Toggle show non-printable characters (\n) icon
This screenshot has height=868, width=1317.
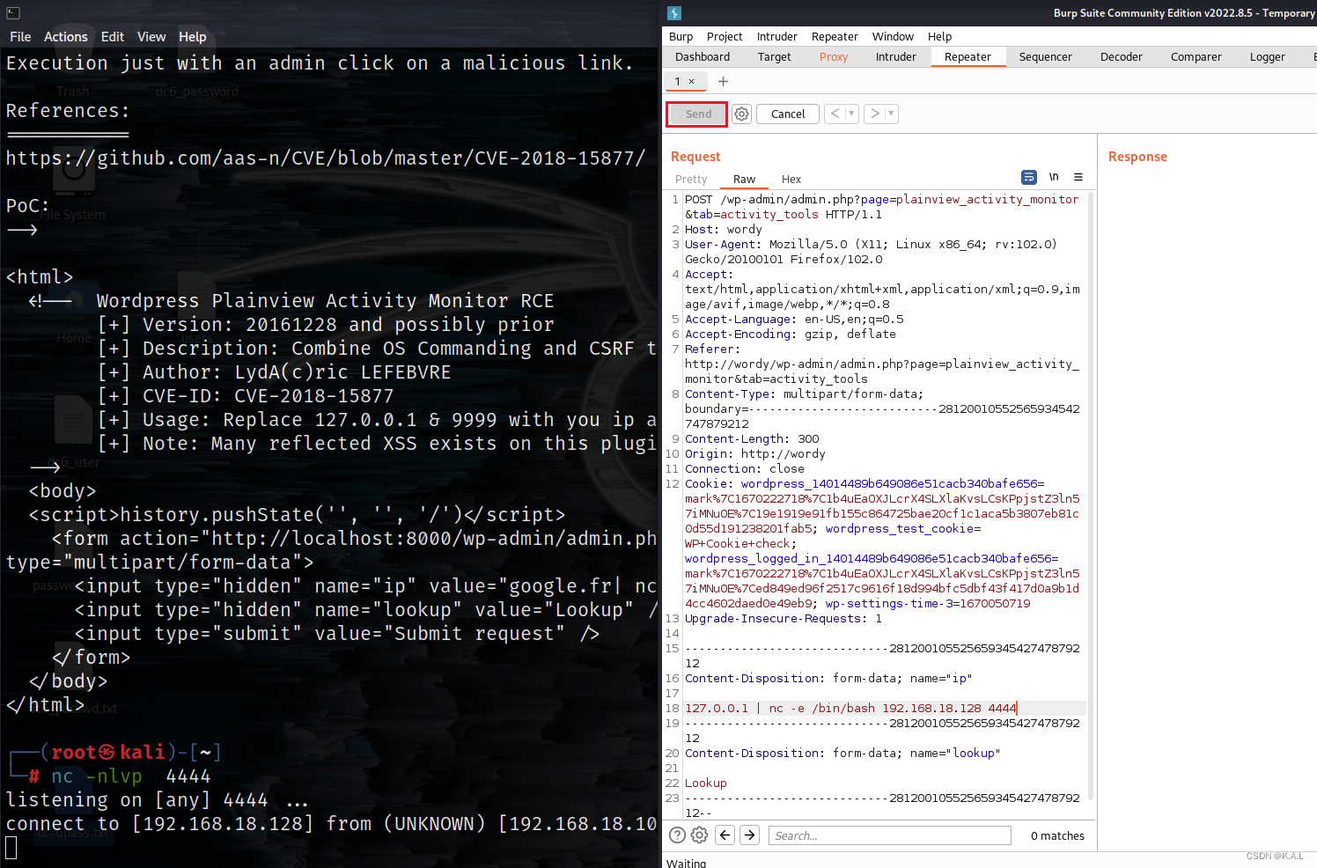1054,177
